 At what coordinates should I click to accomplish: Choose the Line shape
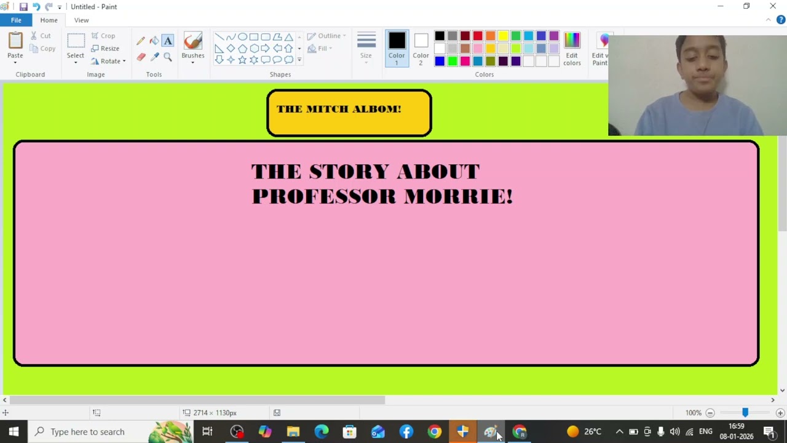click(x=219, y=37)
